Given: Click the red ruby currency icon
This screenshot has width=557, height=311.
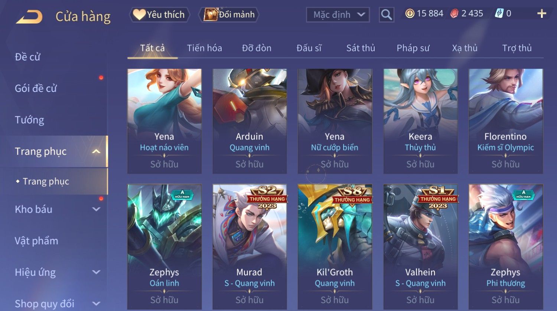Looking at the screenshot, I should (454, 14).
